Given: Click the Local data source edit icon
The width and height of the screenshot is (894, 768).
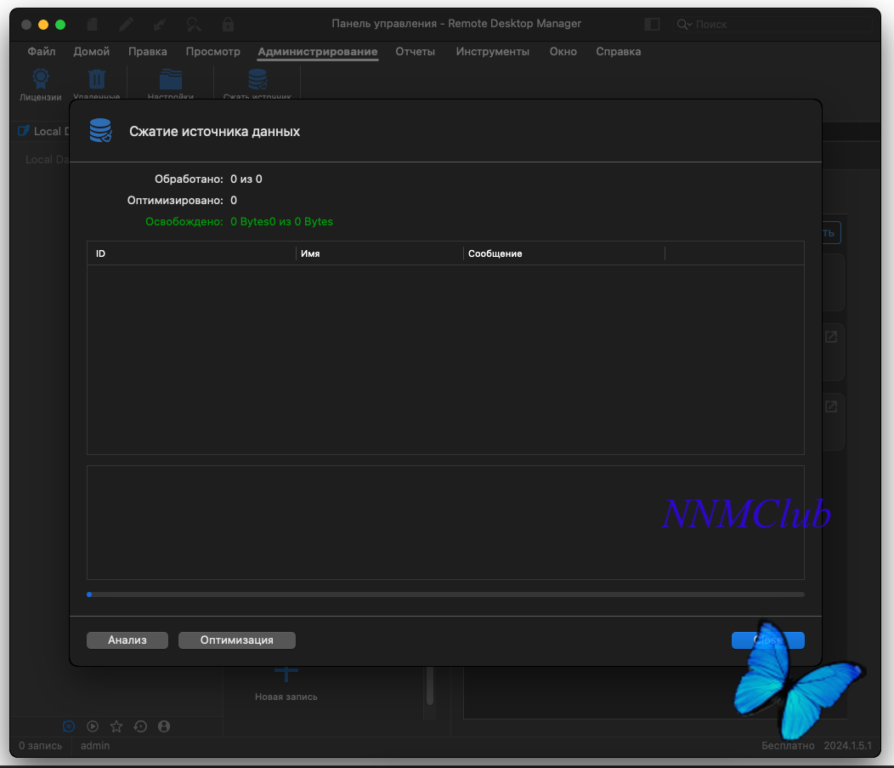Looking at the screenshot, I should (24, 131).
